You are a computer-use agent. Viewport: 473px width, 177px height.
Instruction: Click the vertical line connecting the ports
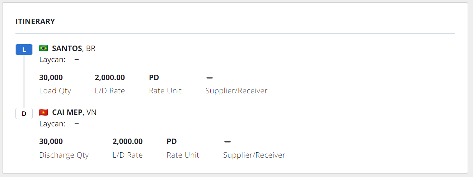[24, 81]
